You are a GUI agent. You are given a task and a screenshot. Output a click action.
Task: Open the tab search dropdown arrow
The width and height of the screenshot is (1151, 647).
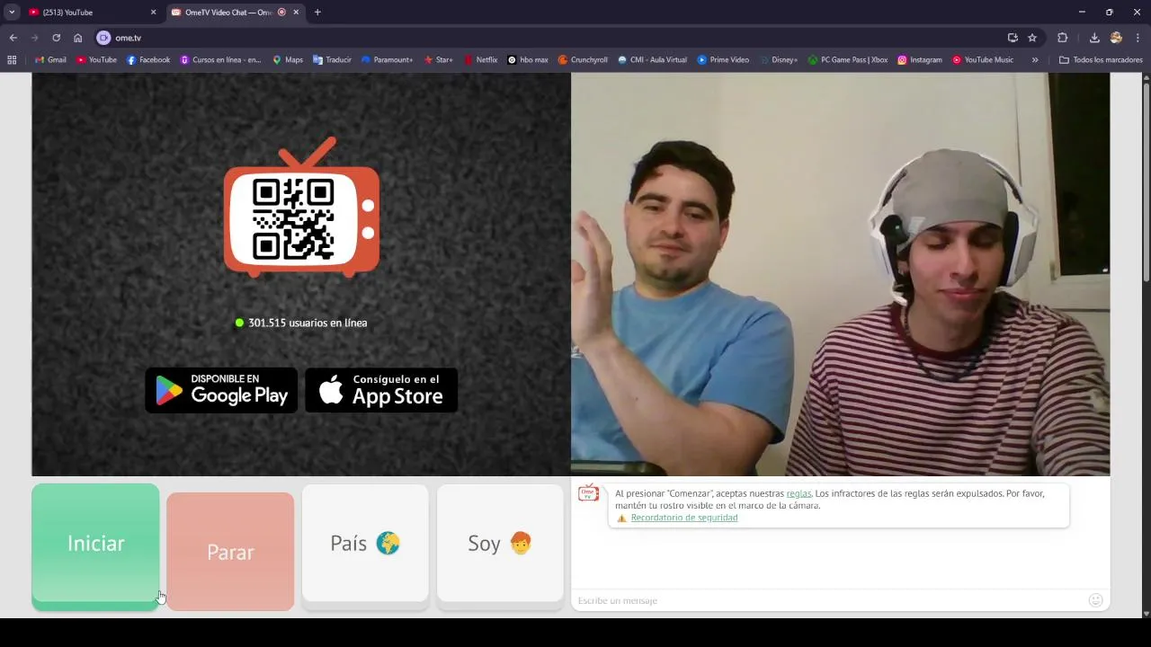pos(12,12)
